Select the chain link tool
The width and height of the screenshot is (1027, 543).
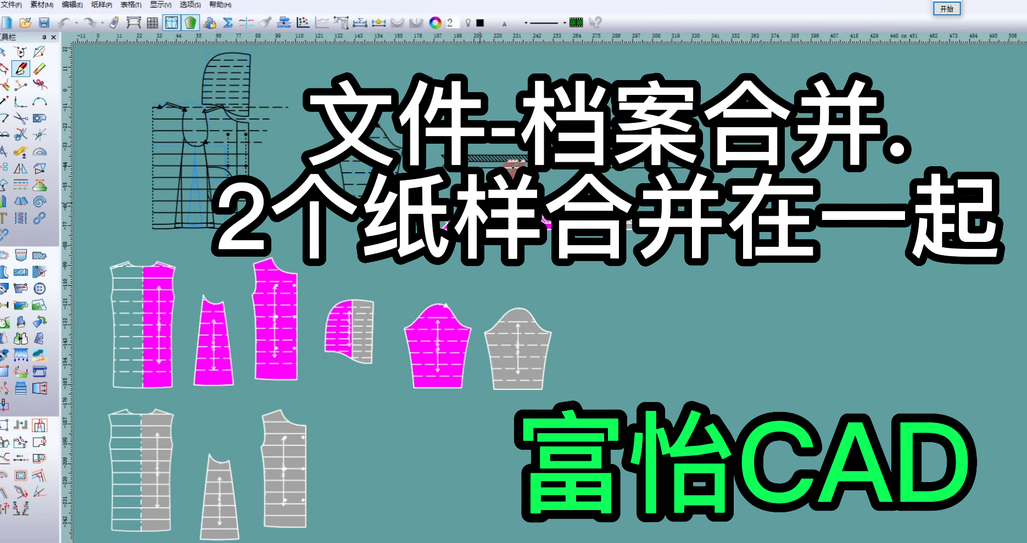pos(40,218)
